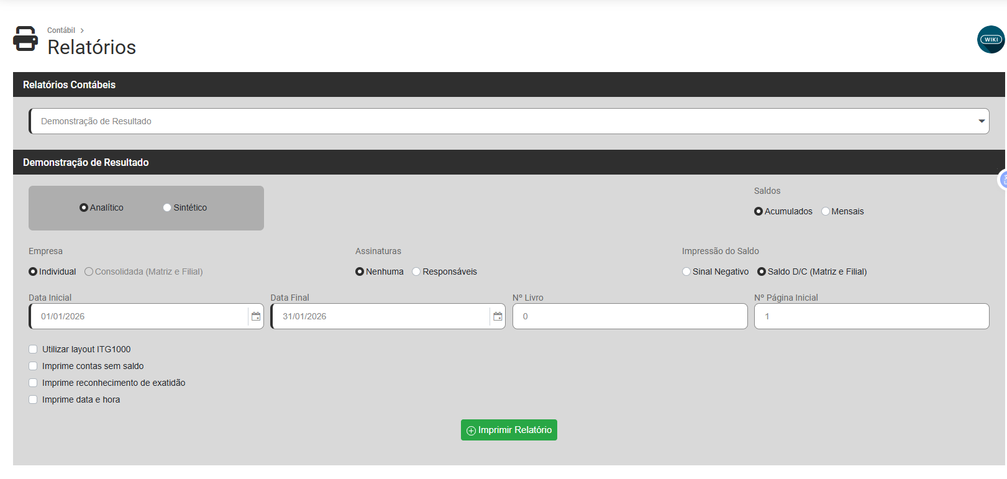Choose Saldo D/C (Matriz e Filial)

pos(762,271)
